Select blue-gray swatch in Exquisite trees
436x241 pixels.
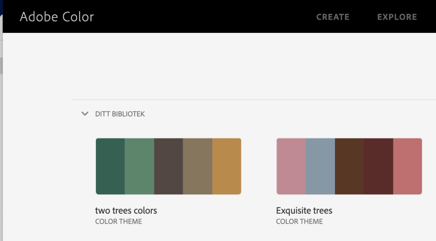tap(320, 166)
